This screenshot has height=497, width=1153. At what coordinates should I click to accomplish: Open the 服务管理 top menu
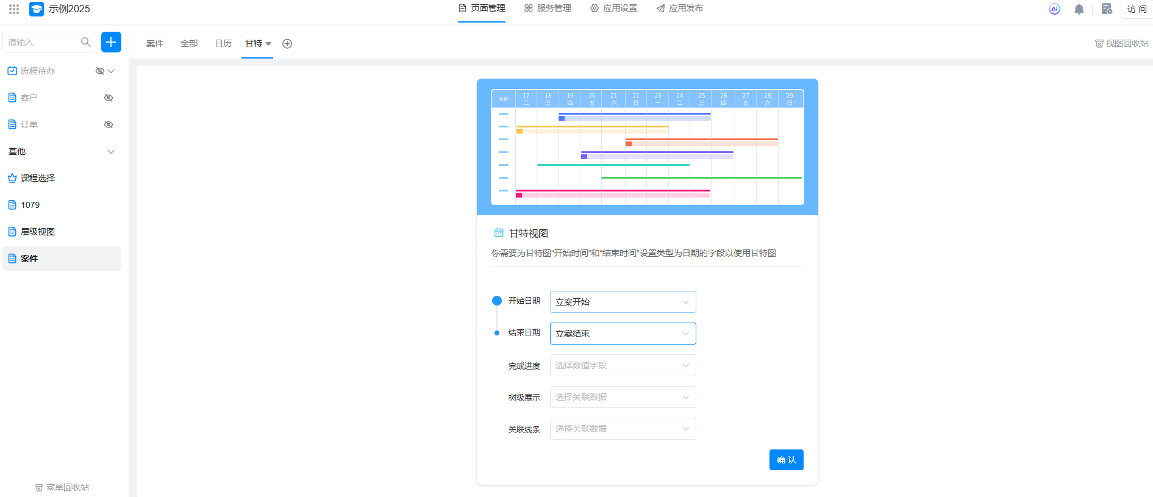548,9
